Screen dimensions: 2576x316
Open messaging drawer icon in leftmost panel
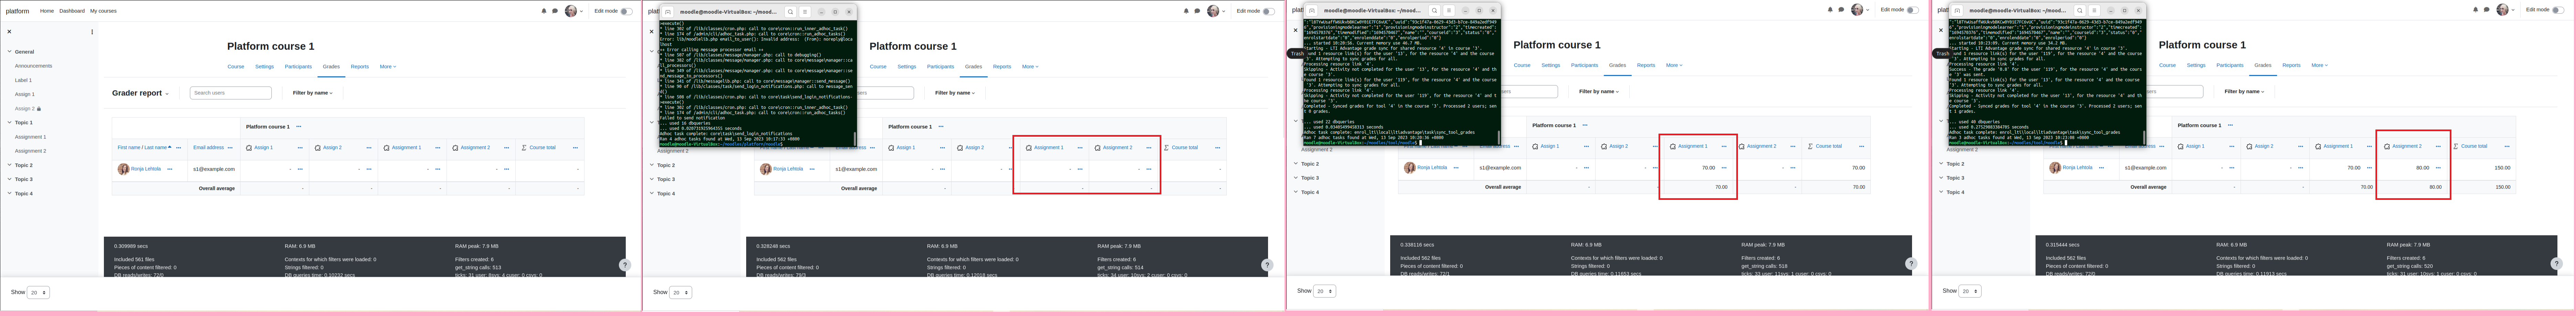point(555,11)
